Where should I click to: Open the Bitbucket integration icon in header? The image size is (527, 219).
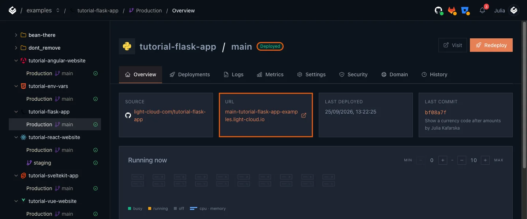[x=466, y=11]
